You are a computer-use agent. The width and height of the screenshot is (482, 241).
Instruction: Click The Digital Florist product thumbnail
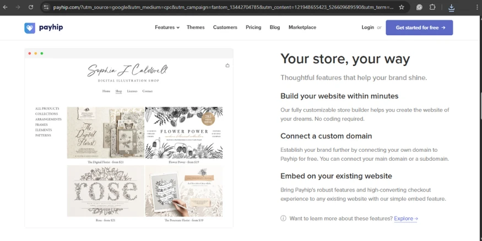point(105,133)
